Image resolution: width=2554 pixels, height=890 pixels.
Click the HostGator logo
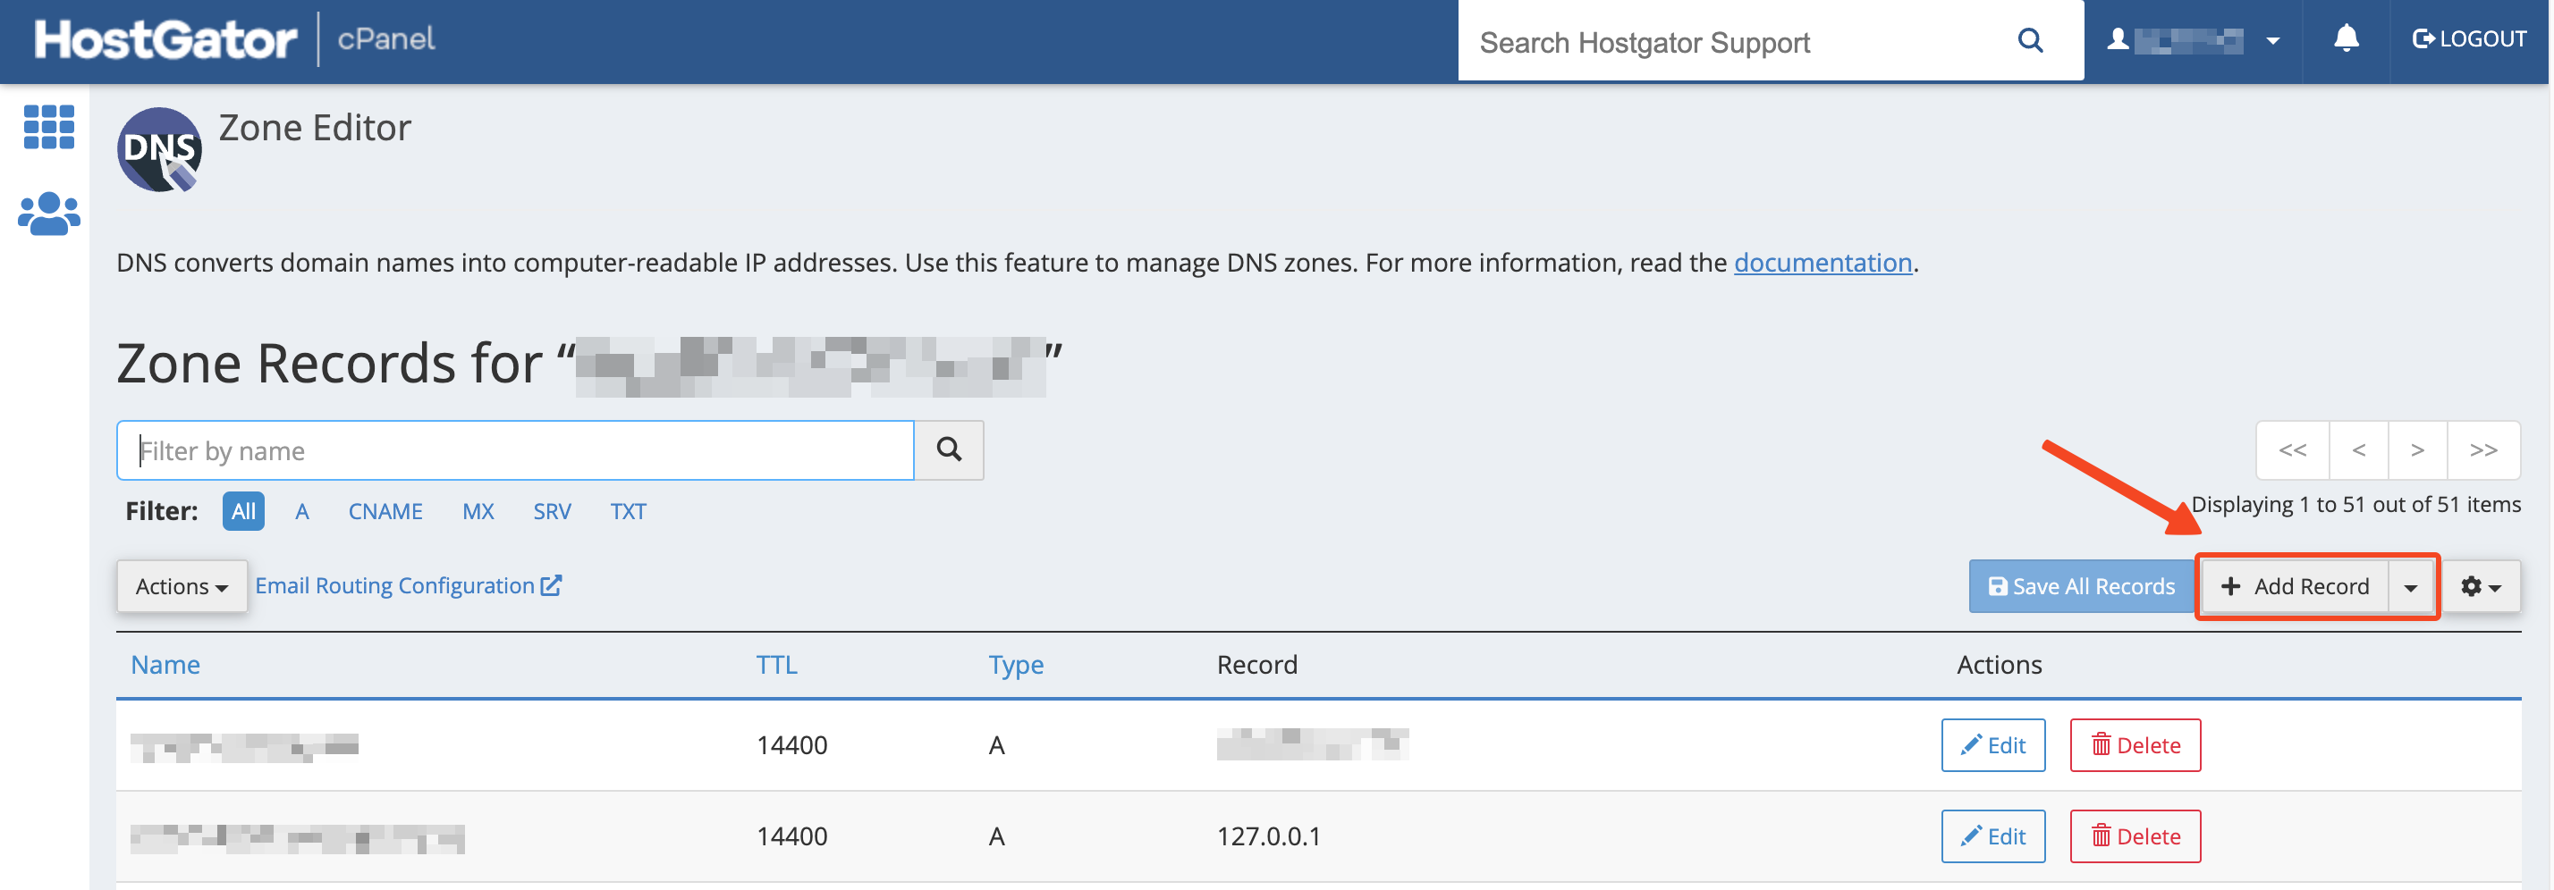coord(165,39)
